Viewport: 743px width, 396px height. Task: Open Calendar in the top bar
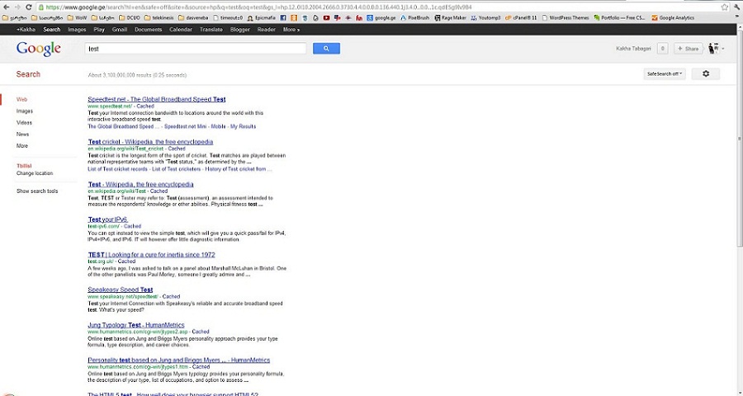[x=181, y=30]
